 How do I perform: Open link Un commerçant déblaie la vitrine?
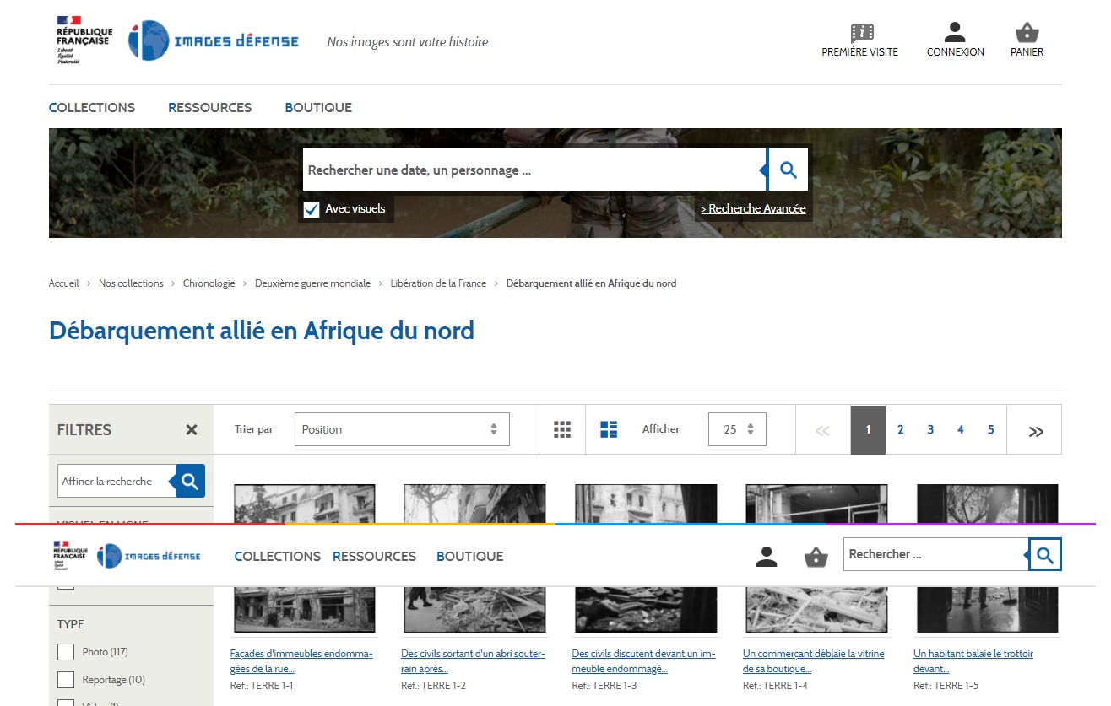tap(814, 660)
